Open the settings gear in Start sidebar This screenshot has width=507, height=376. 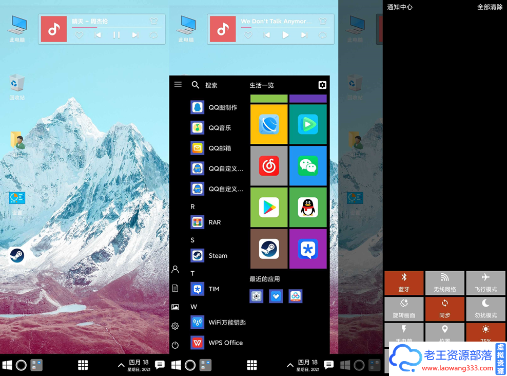[175, 326]
